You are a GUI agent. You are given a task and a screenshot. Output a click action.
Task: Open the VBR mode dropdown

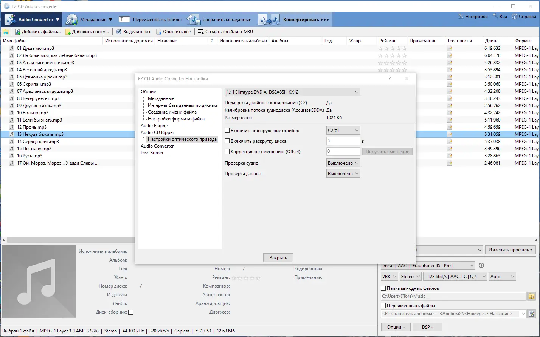tap(389, 277)
